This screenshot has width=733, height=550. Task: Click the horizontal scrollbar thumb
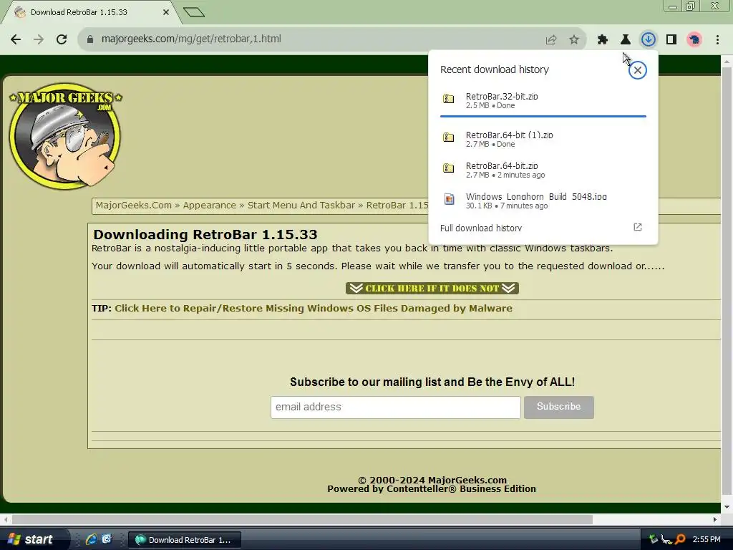pos(302,520)
